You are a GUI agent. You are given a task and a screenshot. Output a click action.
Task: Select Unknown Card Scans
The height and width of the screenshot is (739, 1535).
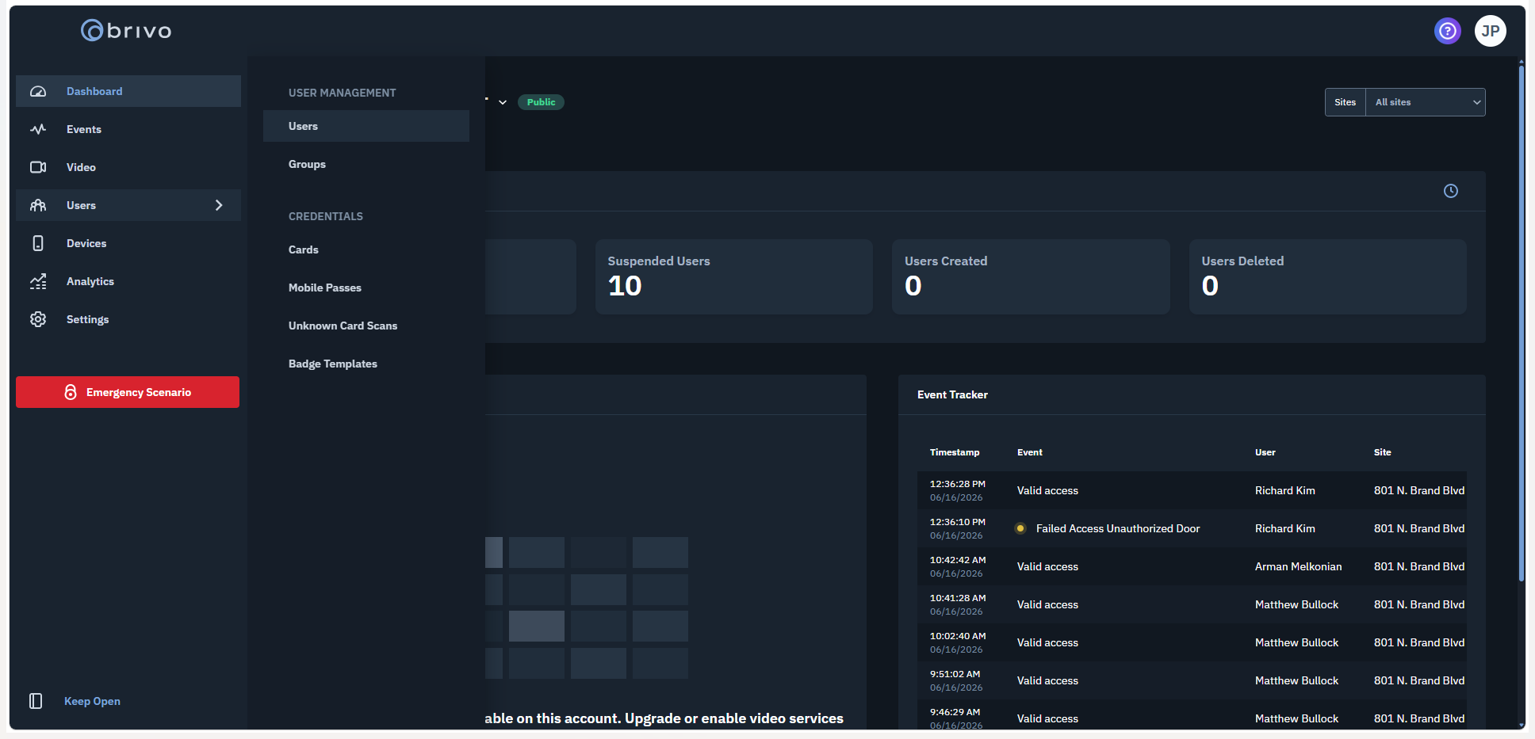pos(366,326)
